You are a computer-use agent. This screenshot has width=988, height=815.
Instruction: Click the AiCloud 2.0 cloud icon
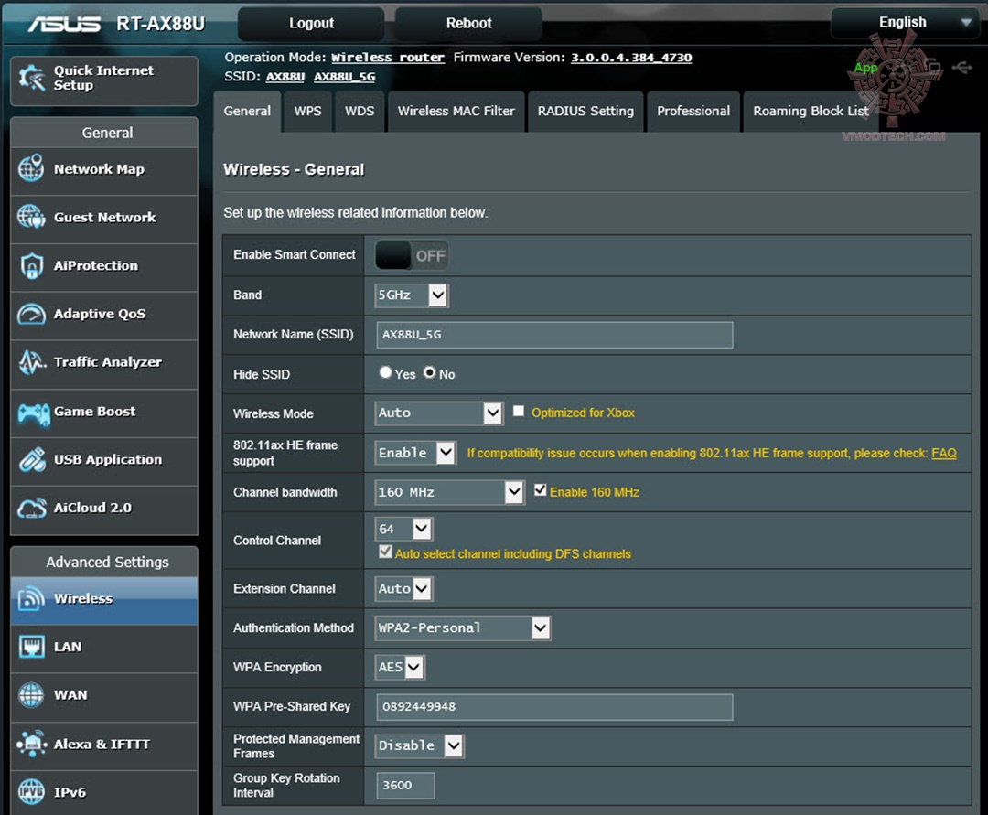click(x=31, y=508)
